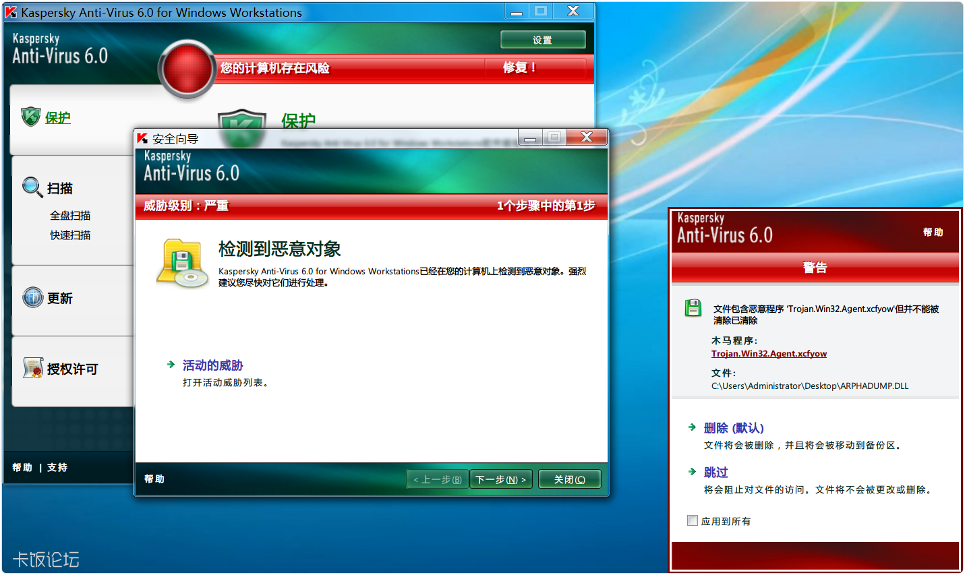Click the green arrow beside 删除 (默认)
This screenshot has width=965, height=575.
[692, 427]
